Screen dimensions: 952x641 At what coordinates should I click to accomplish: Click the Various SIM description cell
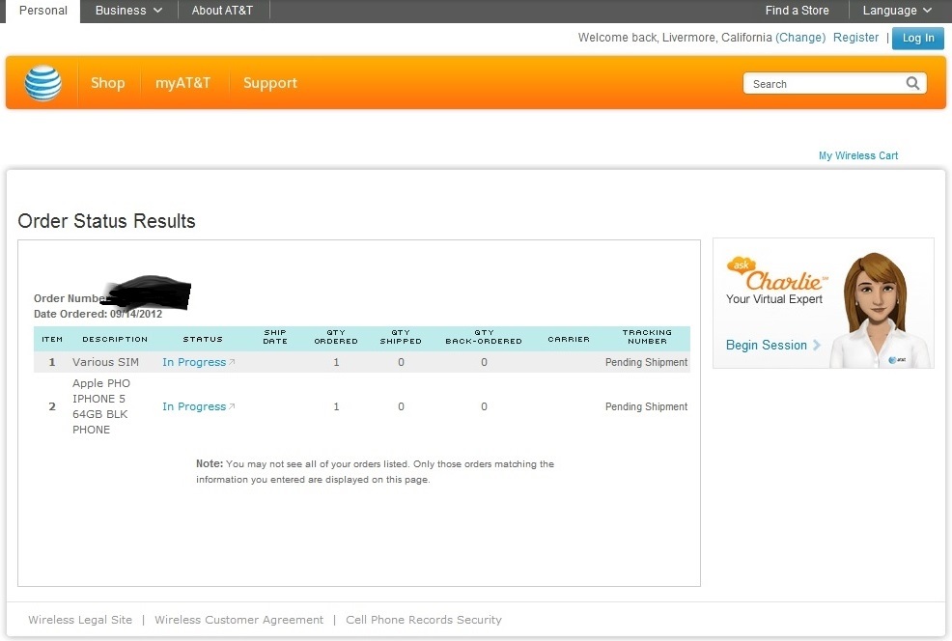(x=105, y=362)
